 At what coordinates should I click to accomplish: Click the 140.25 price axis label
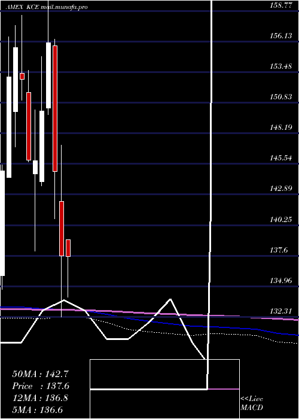281,220
